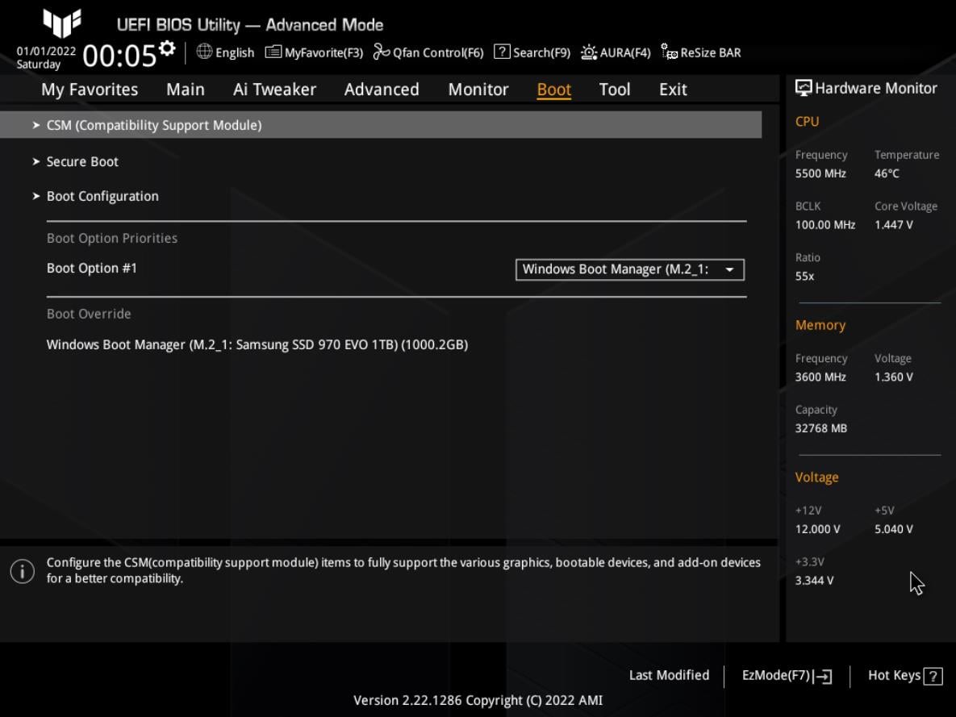This screenshot has height=717, width=956.
Task: Toggle the ReSize BAR icon
Action: click(669, 52)
